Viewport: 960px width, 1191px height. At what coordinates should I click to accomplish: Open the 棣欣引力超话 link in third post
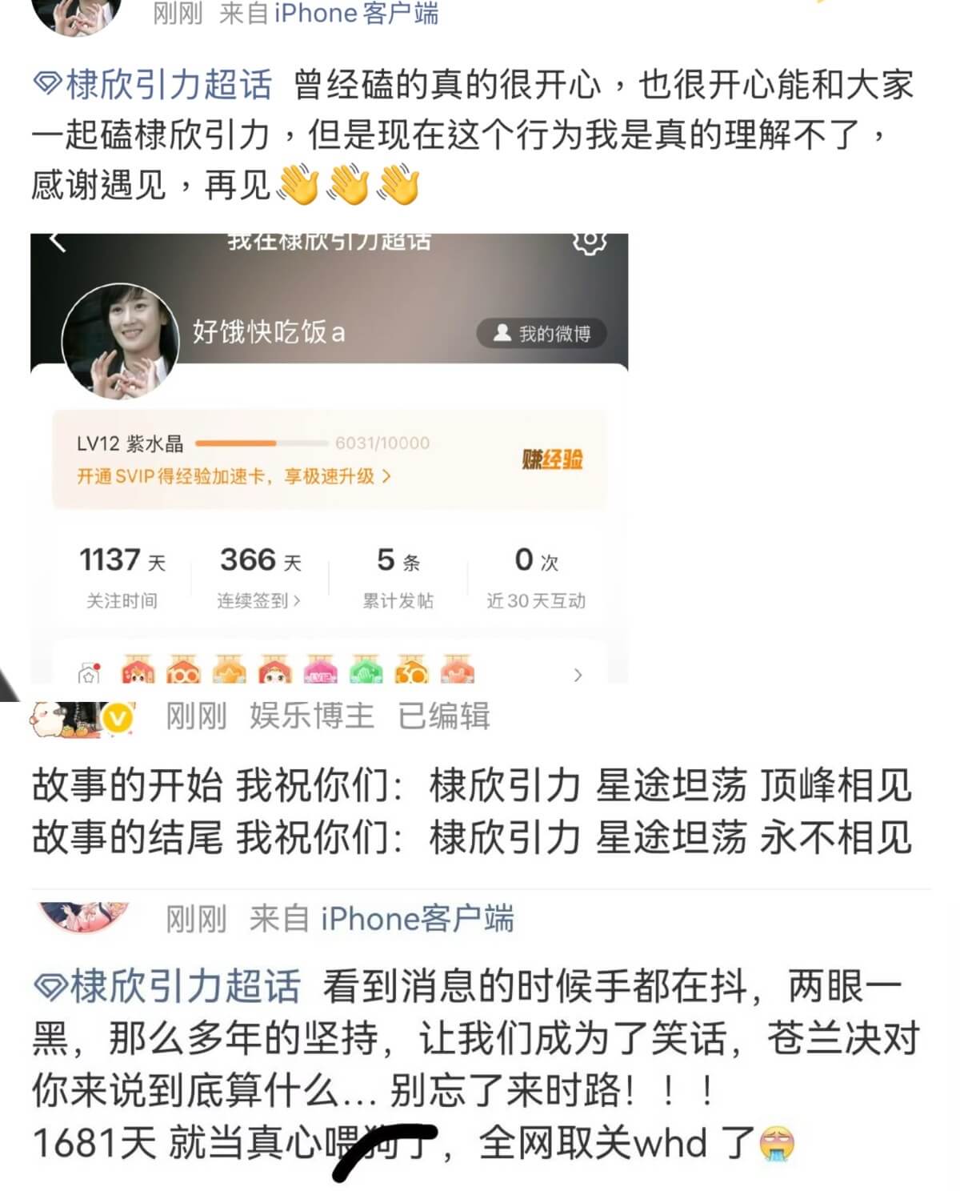(x=186, y=985)
